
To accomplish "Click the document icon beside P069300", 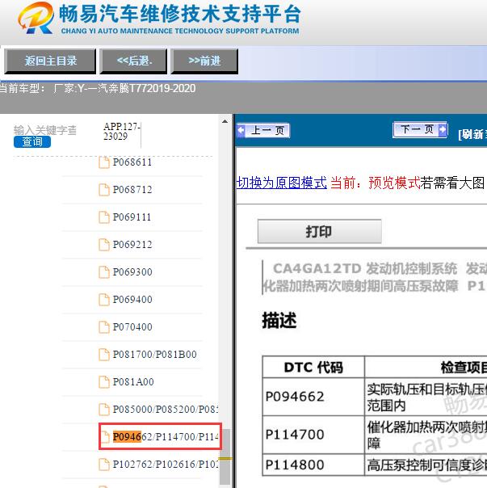I will coord(104,271).
